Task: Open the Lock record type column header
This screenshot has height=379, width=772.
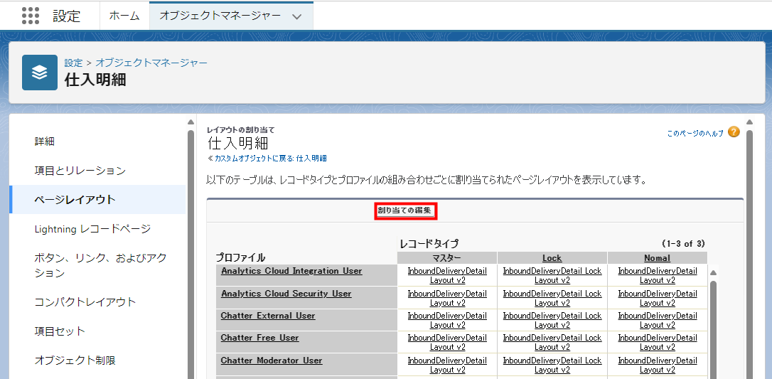Action: (x=552, y=258)
